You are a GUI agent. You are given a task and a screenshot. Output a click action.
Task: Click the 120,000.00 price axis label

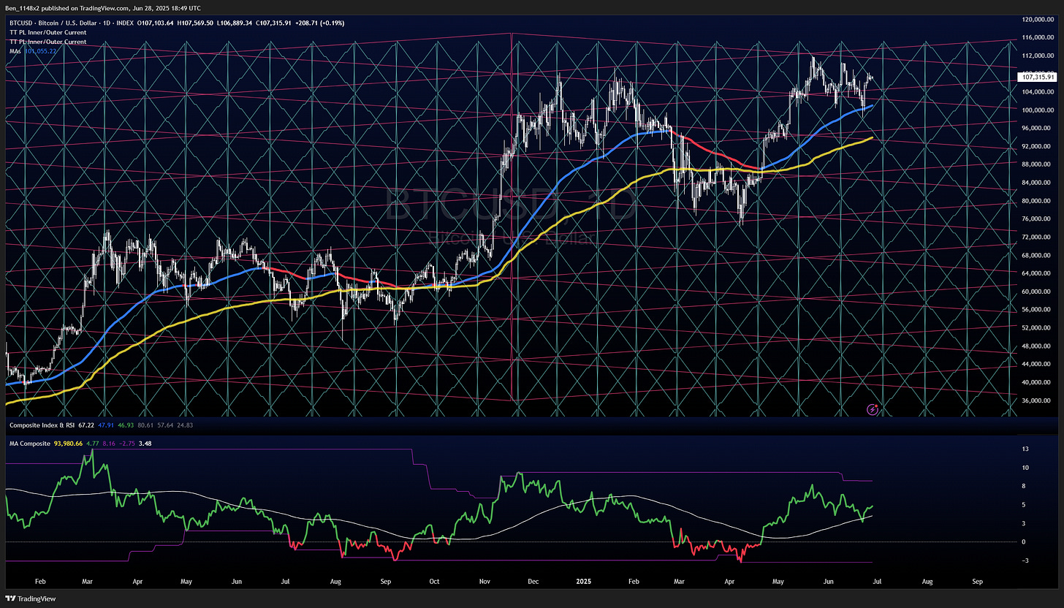pyautogui.click(x=1038, y=19)
